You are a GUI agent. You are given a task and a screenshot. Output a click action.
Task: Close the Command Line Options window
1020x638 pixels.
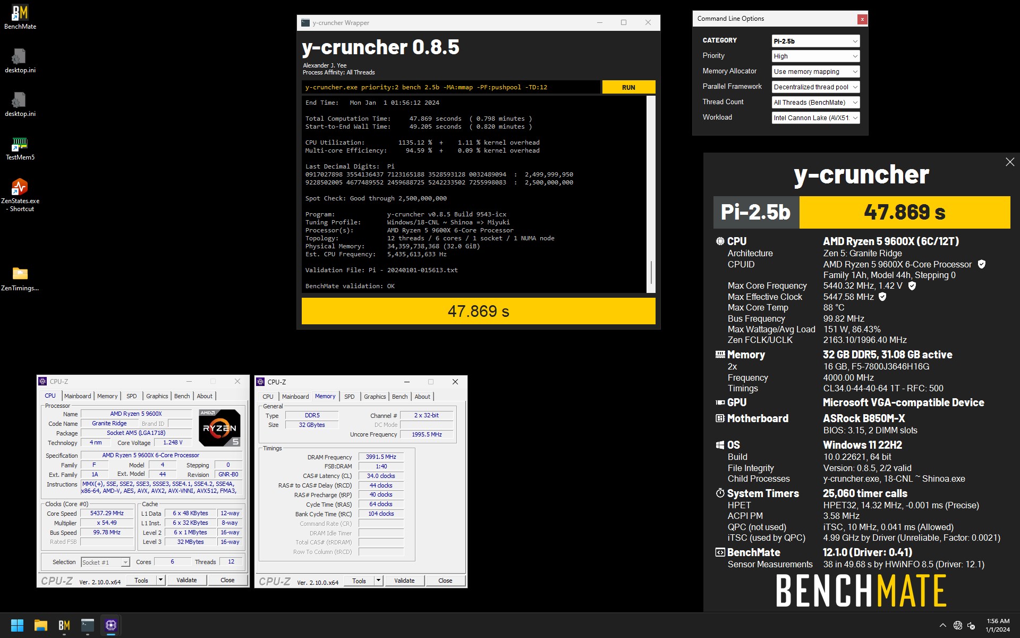[862, 19]
